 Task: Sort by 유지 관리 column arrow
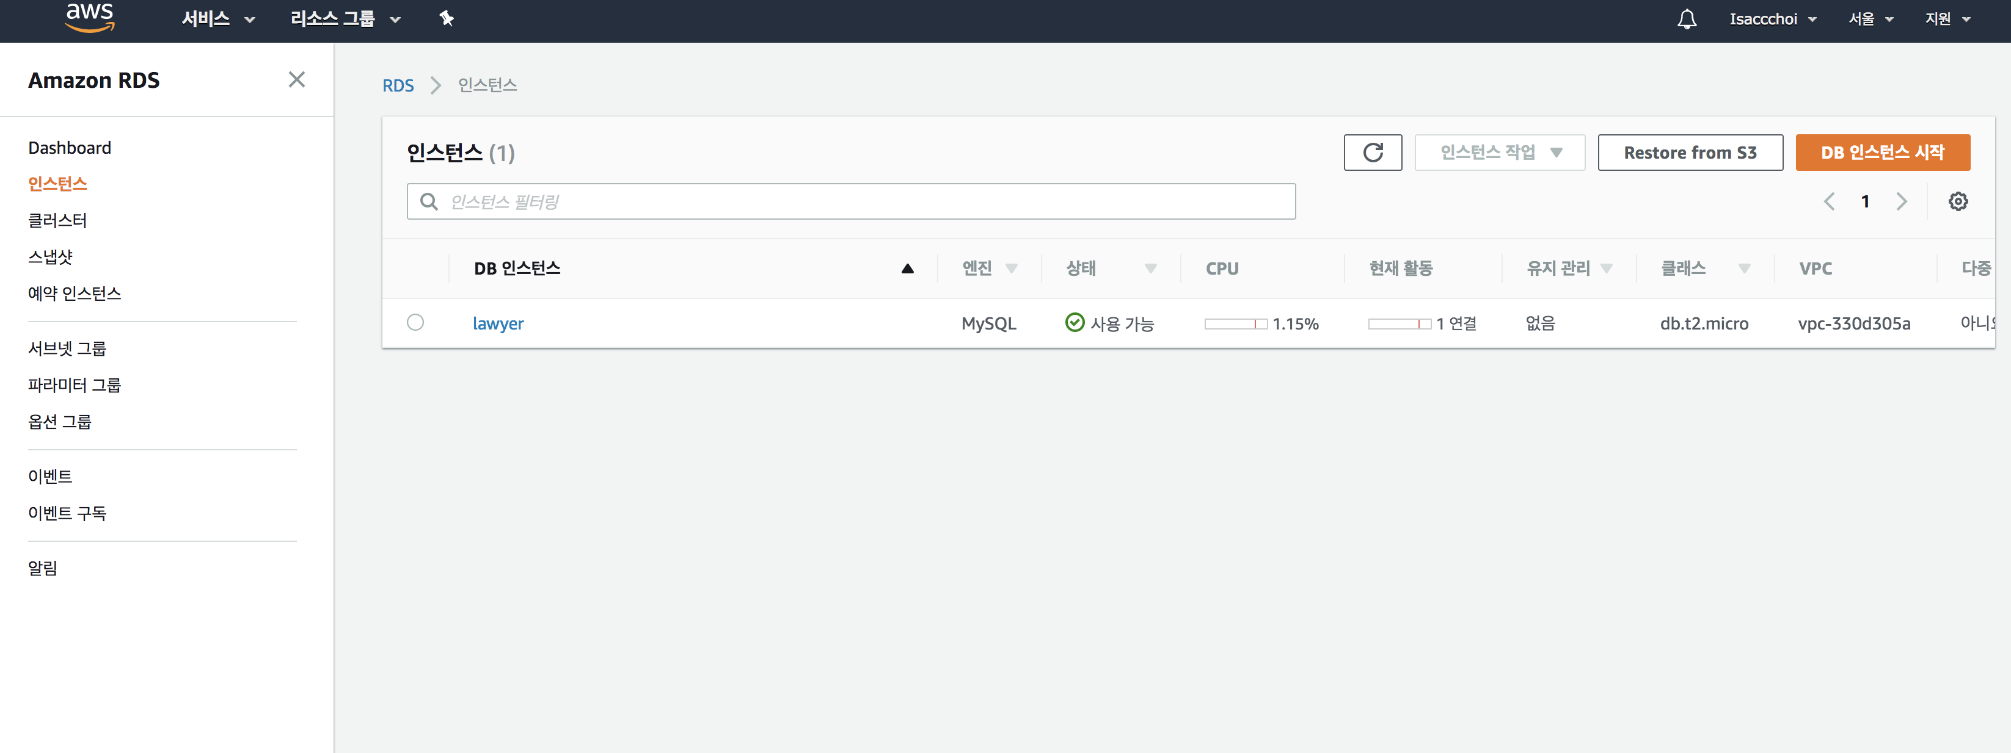pos(1607,269)
